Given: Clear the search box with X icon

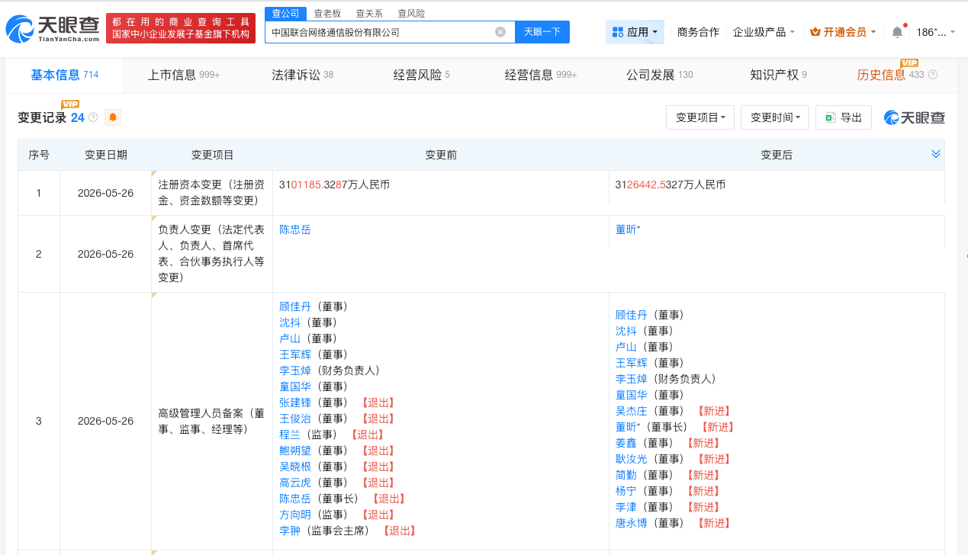Looking at the screenshot, I should [500, 32].
